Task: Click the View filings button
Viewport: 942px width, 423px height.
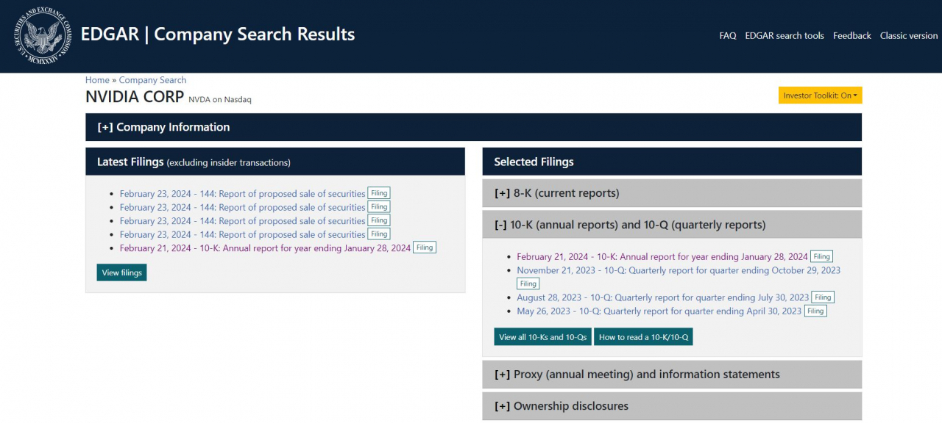Action: [x=121, y=272]
